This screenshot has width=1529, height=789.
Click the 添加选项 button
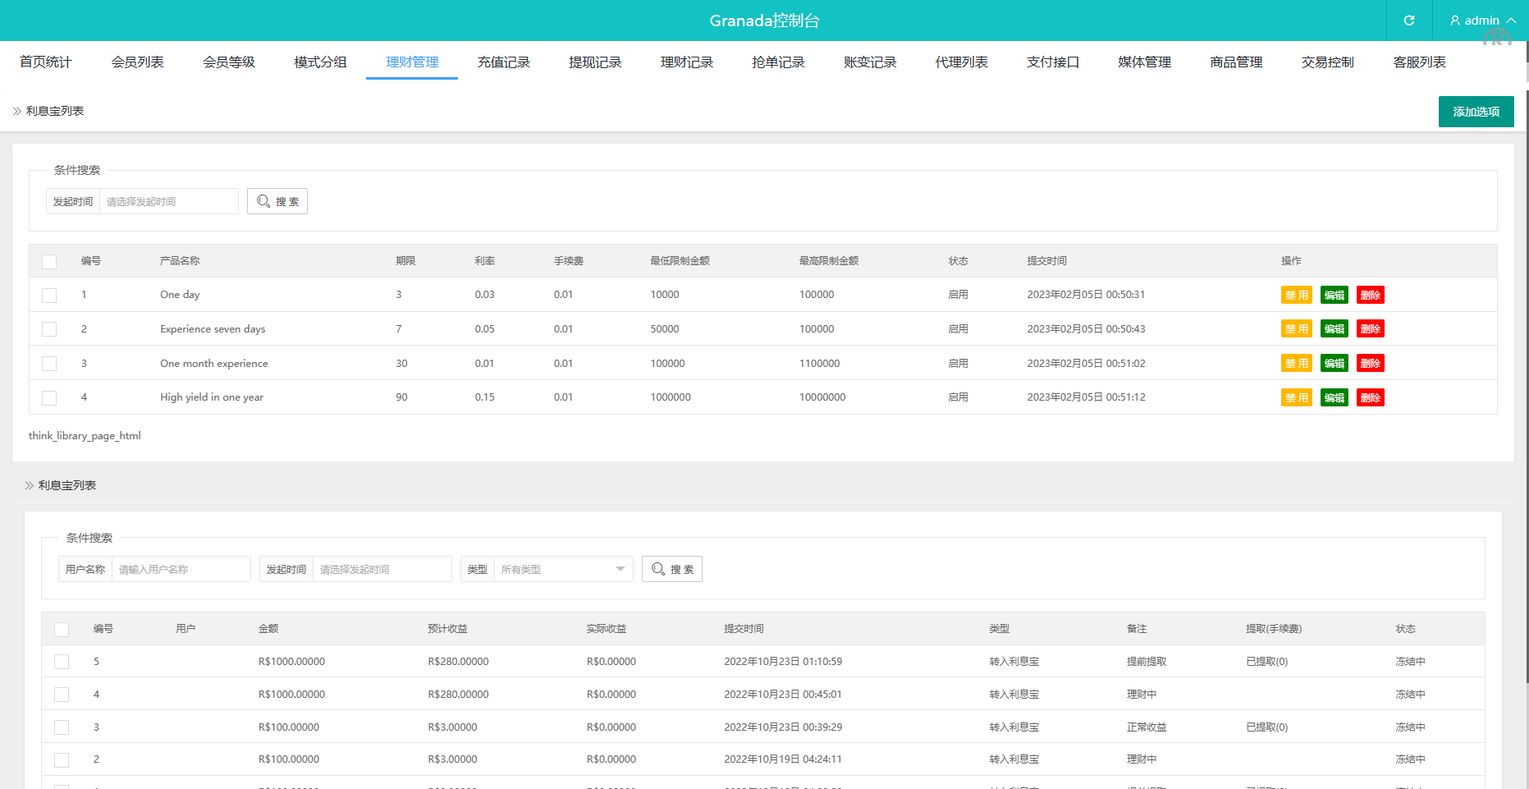[1476, 112]
